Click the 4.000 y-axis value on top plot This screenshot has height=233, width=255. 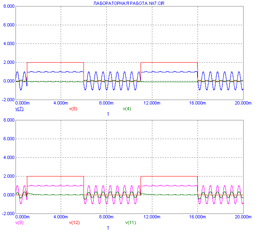click(x=9, y=44)
